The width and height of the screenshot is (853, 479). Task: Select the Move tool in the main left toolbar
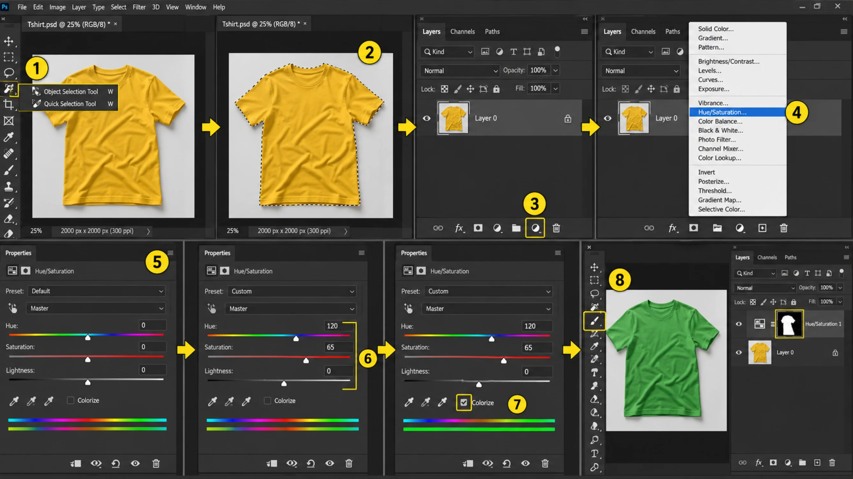[9, 41]
